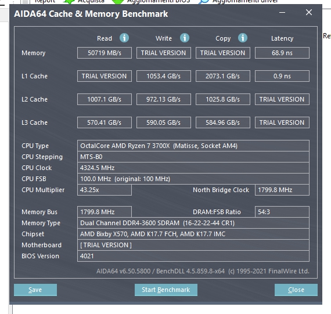The width and height of the screenshot is (331, 314).
Task: Click the Memory Bus field 1799.8 MHz
Action: click(105, 212)
